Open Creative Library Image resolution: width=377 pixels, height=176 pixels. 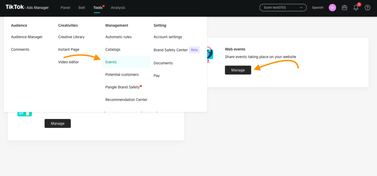click(71, 37)
